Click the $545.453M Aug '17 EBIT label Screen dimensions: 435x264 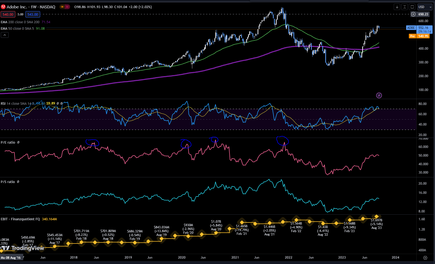[55, 239]
